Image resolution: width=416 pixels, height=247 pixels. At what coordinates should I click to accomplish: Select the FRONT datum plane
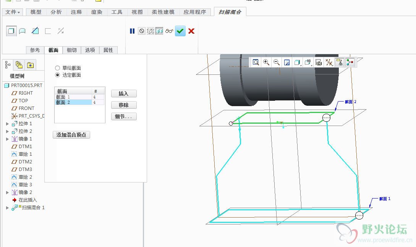pyautogui.click(x=23, y=108)
